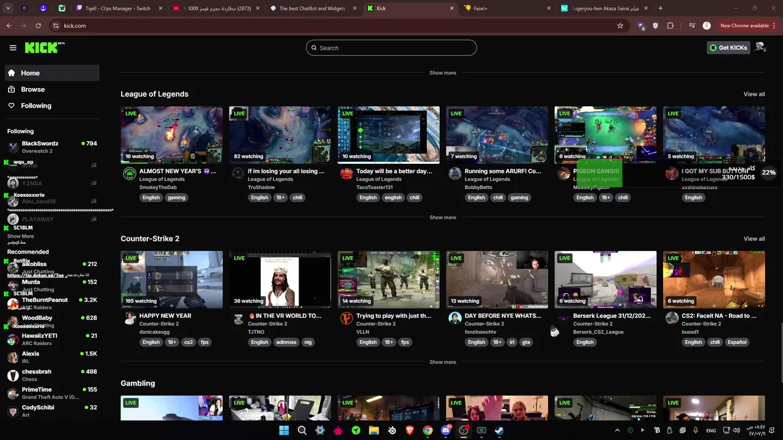Viewport: 783px width, 440px height.
Task: Open Murda recommended channel
Action: (x=52, y=285)
